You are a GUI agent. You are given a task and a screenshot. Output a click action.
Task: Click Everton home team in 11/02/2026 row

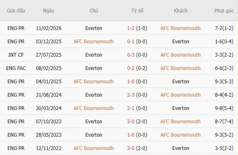pos(94,28)
